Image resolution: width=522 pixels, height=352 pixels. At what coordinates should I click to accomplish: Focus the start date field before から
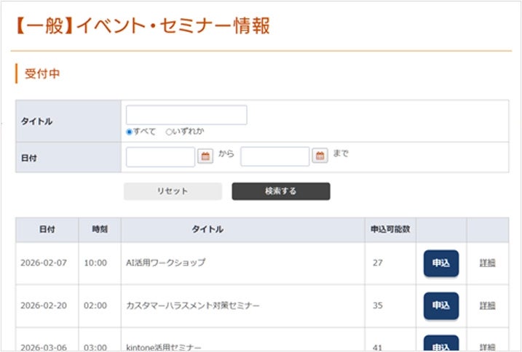click(x=160, y=156)
